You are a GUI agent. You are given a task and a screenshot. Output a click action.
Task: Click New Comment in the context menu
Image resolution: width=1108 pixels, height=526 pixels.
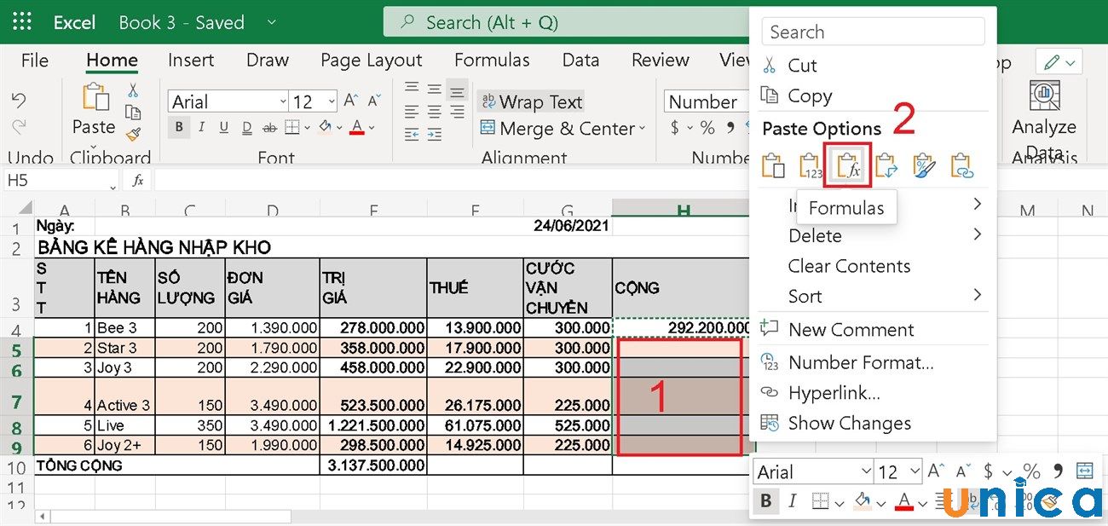851,330
